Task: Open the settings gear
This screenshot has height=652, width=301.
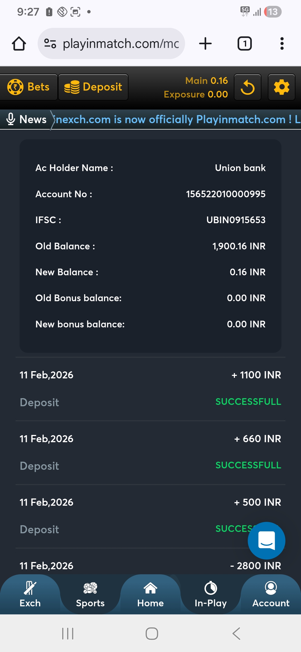Action: point(281,87)
